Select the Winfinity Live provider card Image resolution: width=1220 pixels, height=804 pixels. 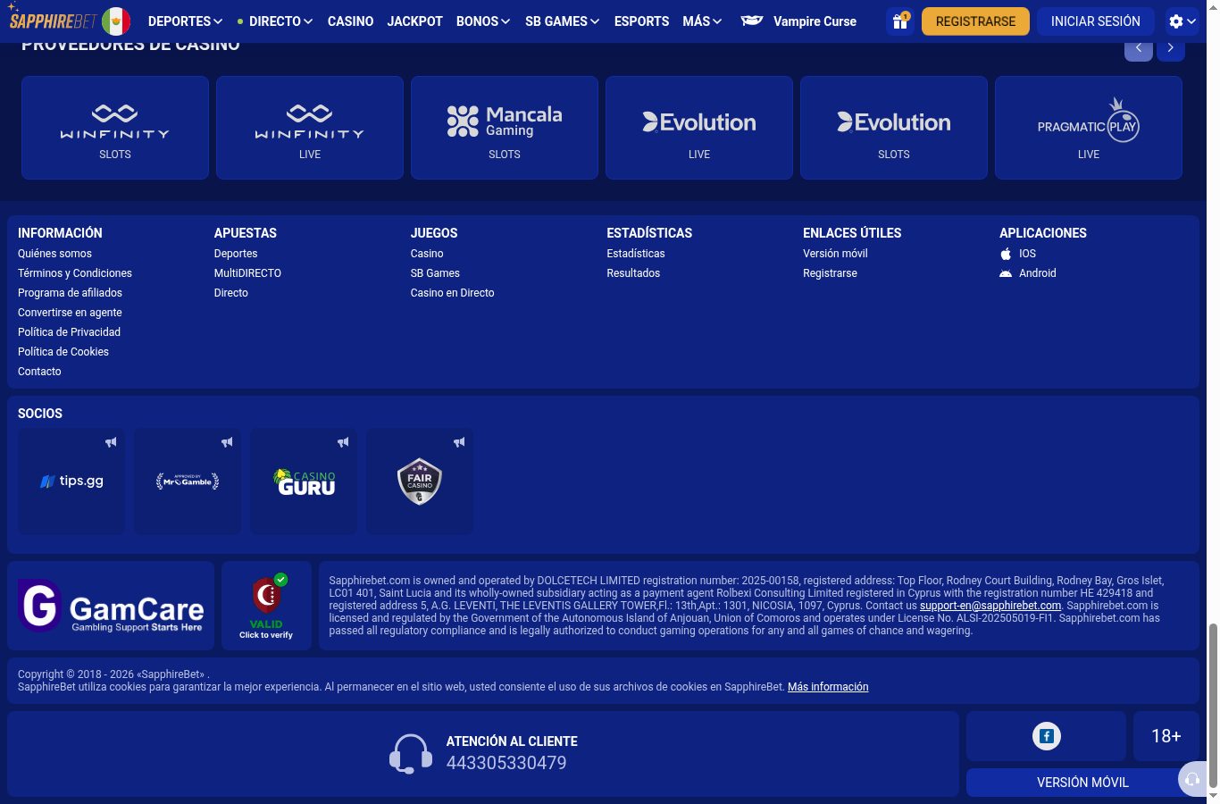click(x=310, y=128)
